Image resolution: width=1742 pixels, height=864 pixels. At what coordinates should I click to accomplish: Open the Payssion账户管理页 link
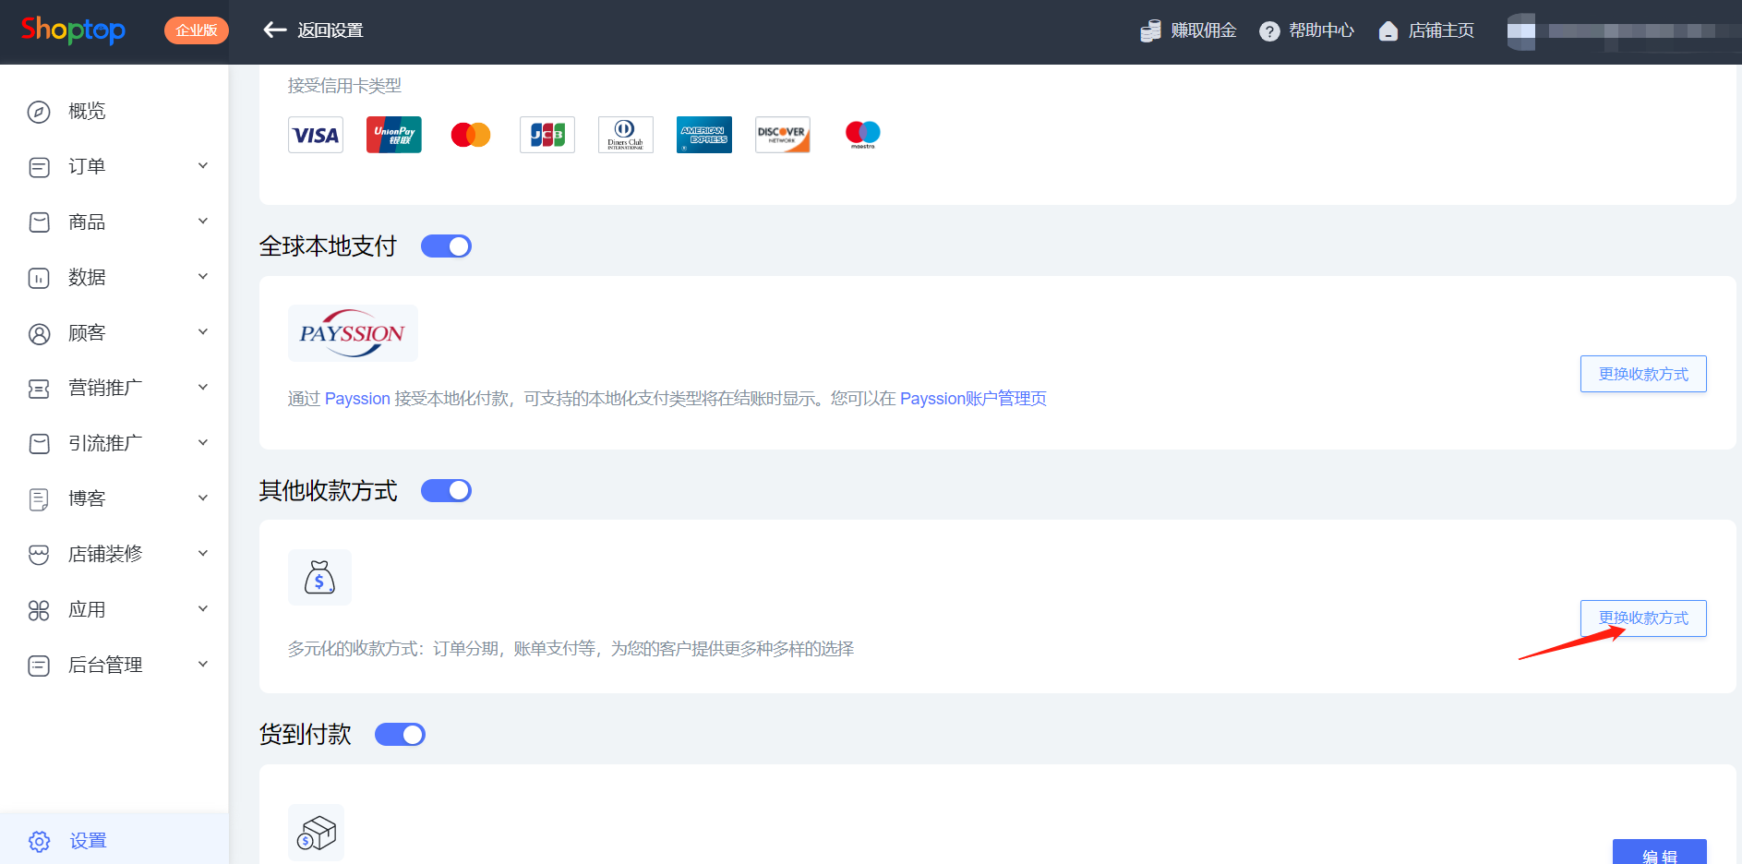pos(973,398)
